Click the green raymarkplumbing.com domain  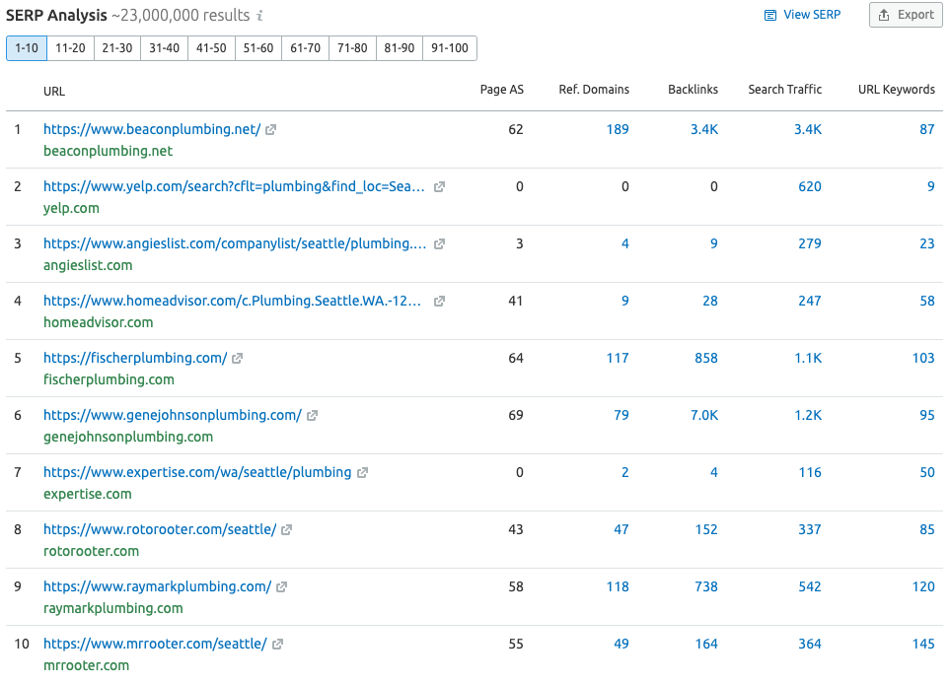pos(113,608)
